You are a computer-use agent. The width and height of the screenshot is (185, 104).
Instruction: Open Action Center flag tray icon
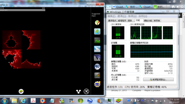[x=152, y=101]
